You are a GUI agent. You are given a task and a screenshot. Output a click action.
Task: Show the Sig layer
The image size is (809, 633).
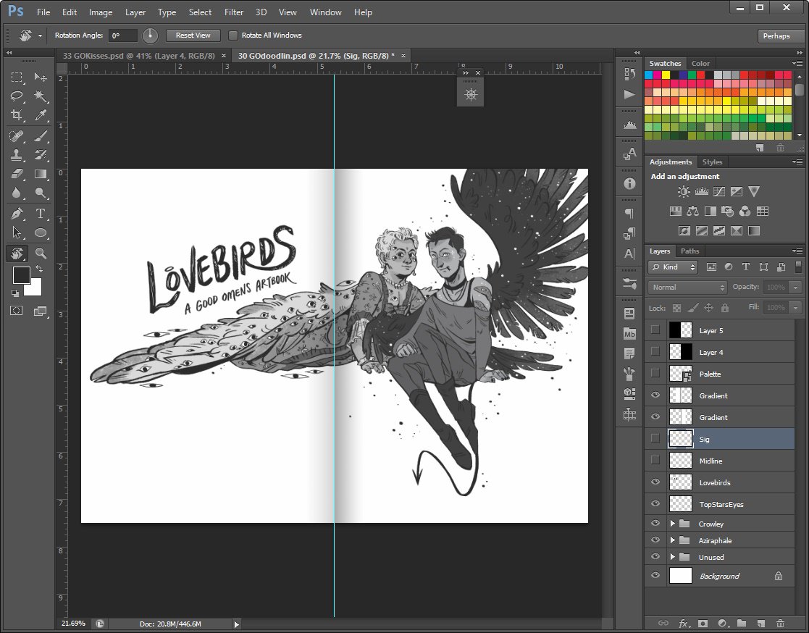click(x=655, y=438)
